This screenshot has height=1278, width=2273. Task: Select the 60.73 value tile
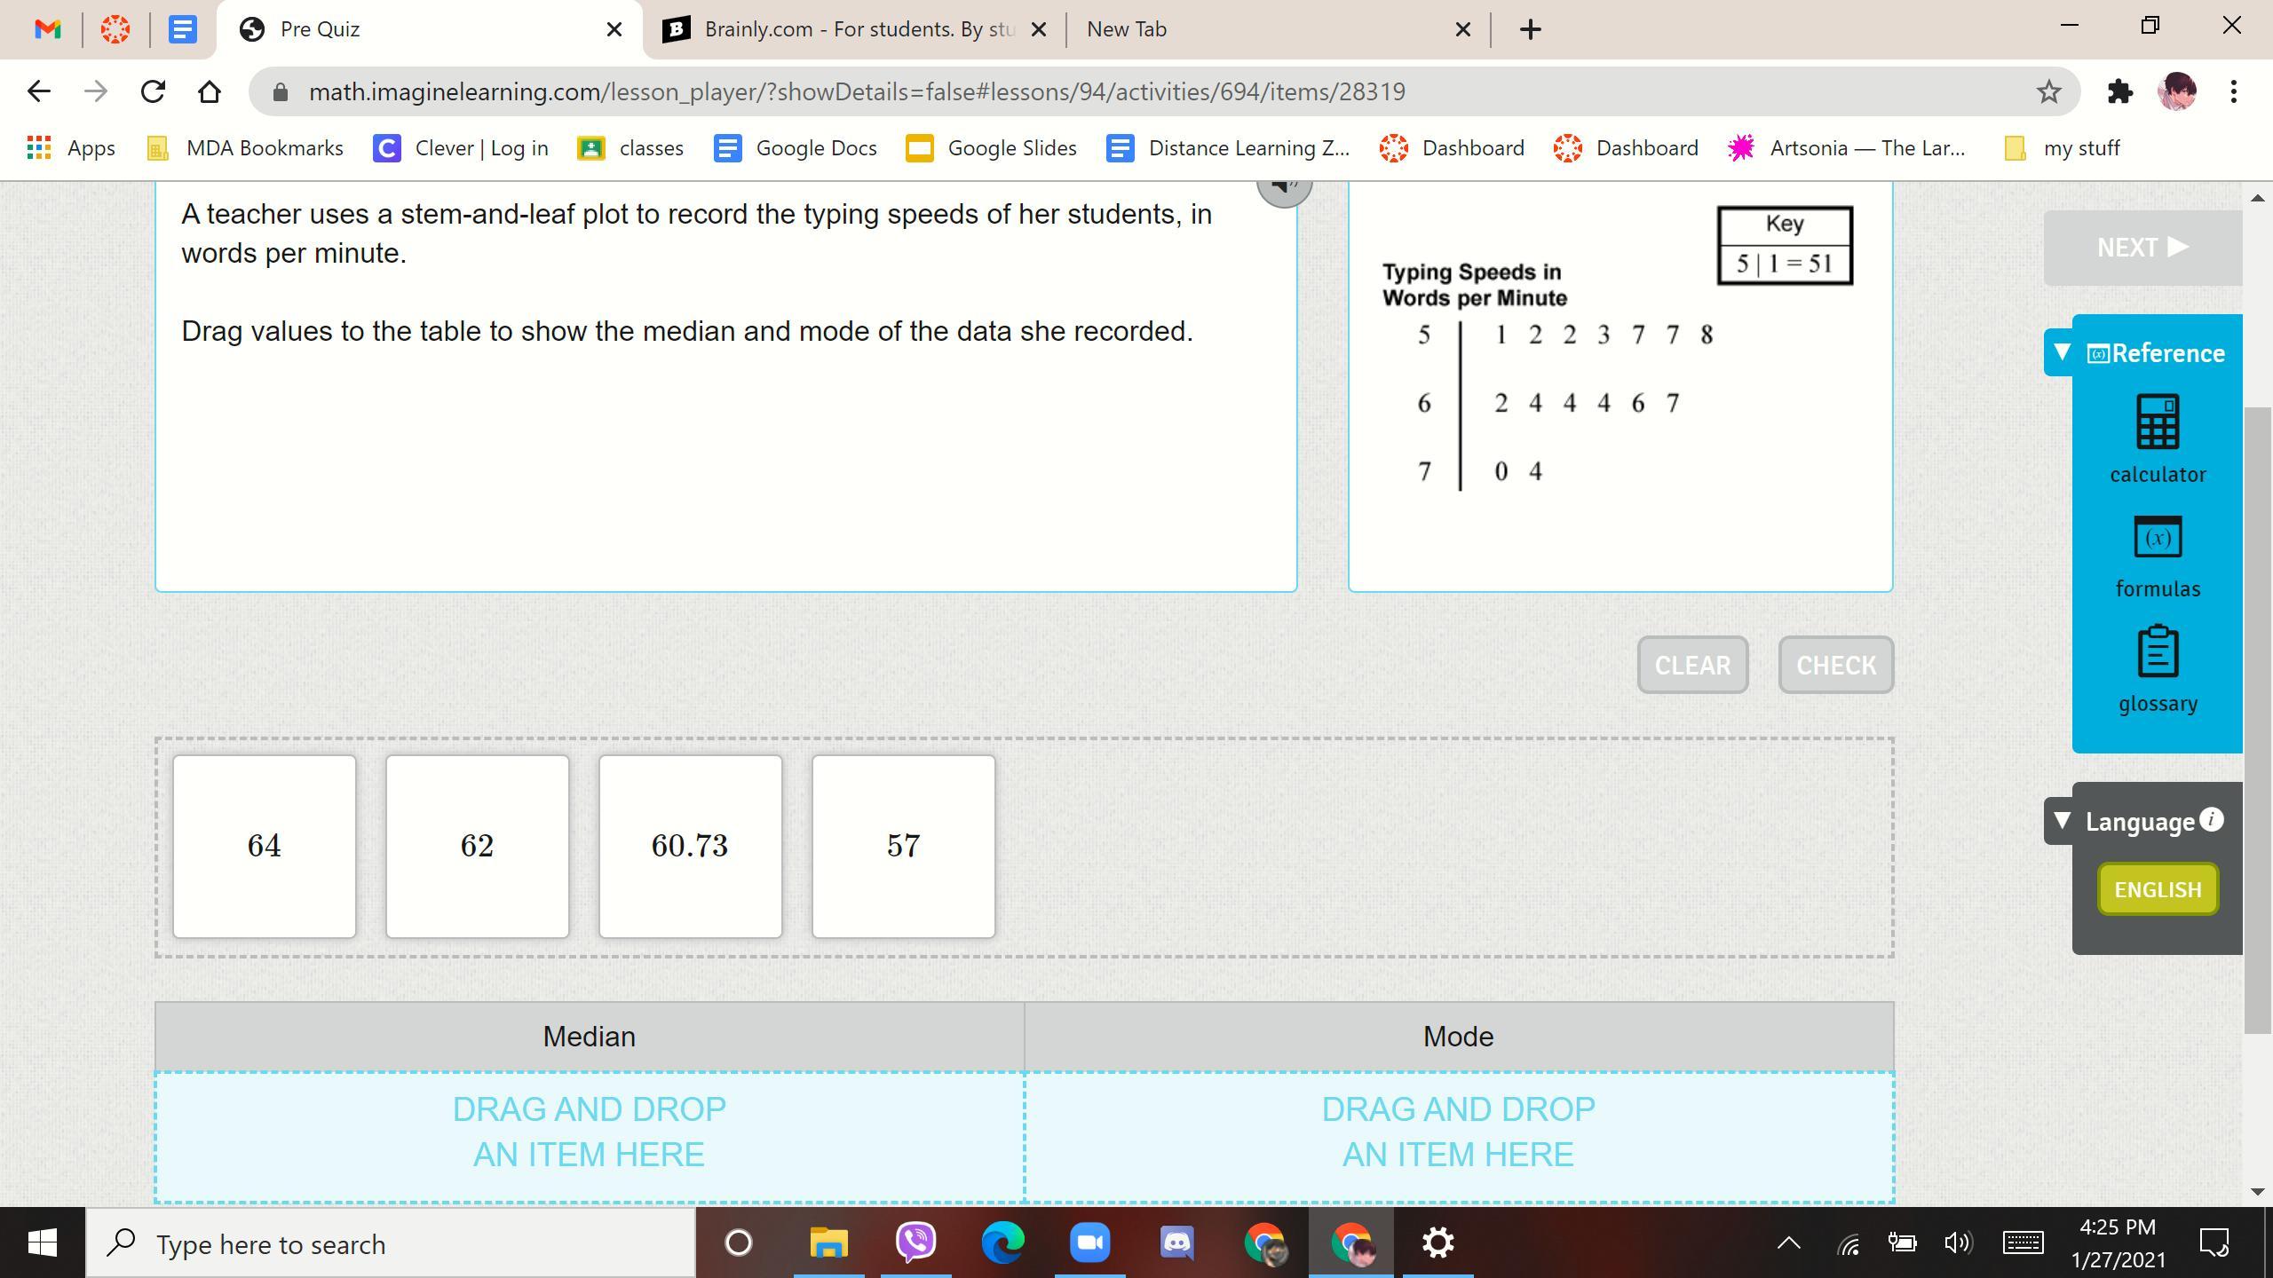(x=690, y=846)
